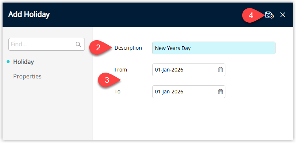This screenshot has height=143, width=296.
Task: Select the Holiday section in sidebar
Action: click(23, 62)
